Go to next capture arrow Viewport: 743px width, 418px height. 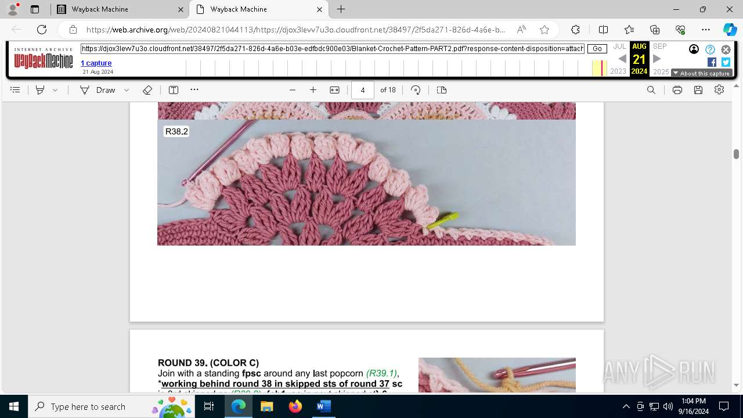point(657,59)
